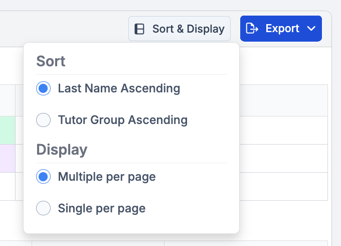
Task: Expand the Export dropdown chevron
Action: 311,29
